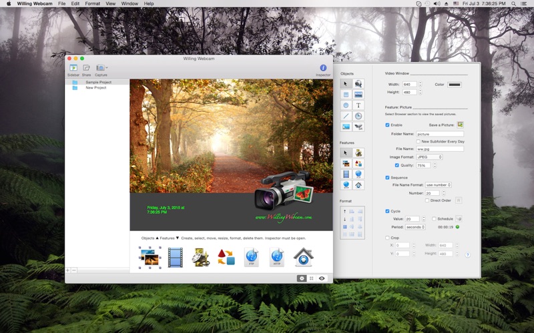Toggle the Inspector info icon
Image resolution: width=534 pixels, height=333 pixels.
click(323, 68)
